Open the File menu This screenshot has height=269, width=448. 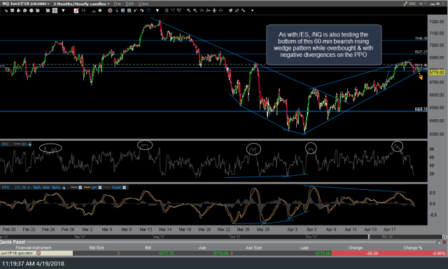tap(117, 4)
